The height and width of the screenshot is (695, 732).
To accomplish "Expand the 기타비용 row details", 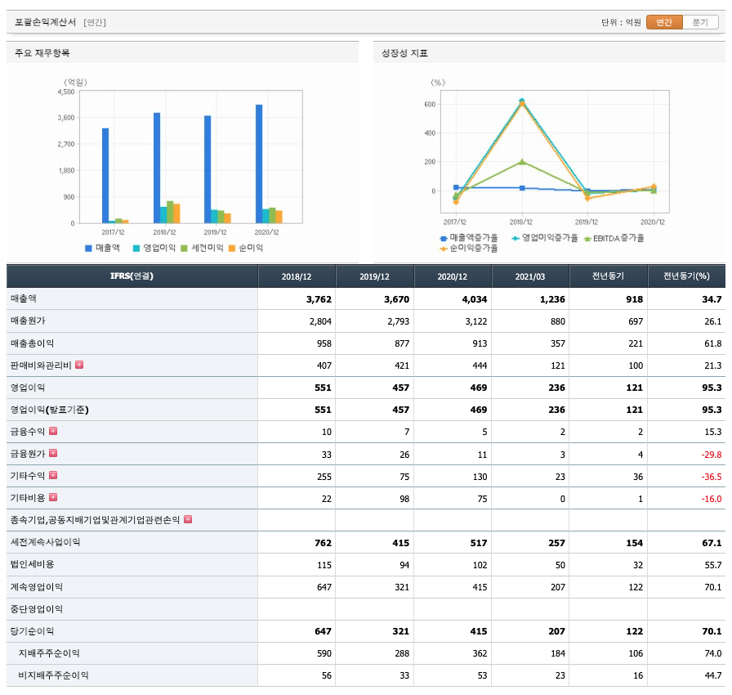I will [53, 497].
